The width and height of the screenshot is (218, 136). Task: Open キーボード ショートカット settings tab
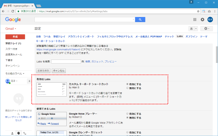50,41
